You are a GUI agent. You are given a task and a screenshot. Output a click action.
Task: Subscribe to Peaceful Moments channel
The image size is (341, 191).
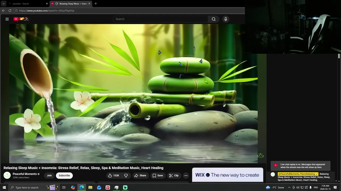pyautogui.click(x=64, y=176)
